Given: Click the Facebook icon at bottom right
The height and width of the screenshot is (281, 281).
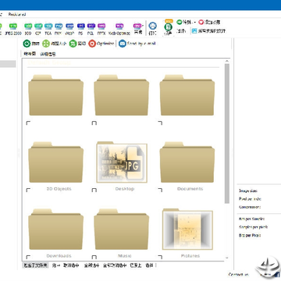Looking at the screenshot, I should (278, 274).
